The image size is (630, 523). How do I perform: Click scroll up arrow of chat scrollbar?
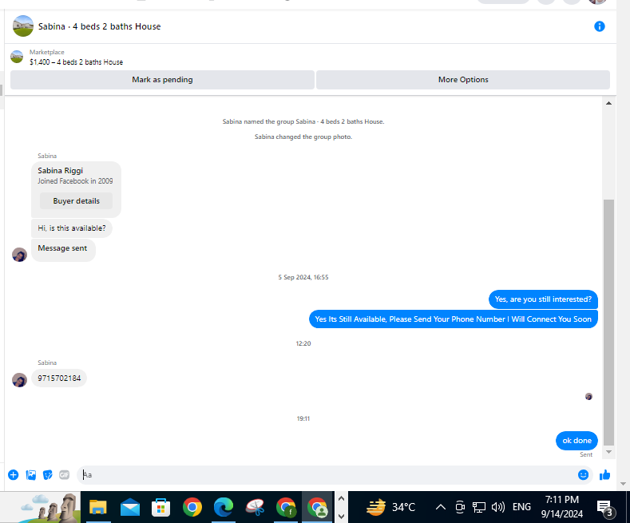coord(608,103)
